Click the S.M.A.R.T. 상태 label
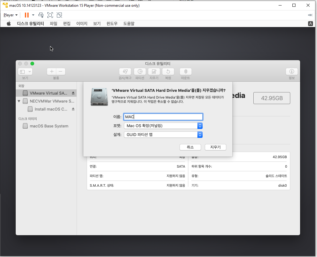This screenshot has width=317, height=257. coord(102,185)
